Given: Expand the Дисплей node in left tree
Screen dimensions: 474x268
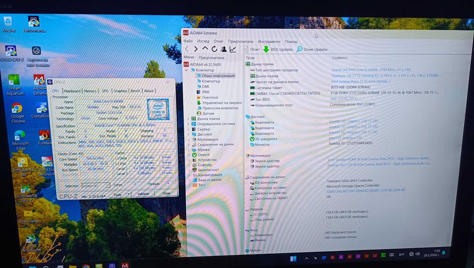Looking at the screenshot, I should click(x=189, y=134).
